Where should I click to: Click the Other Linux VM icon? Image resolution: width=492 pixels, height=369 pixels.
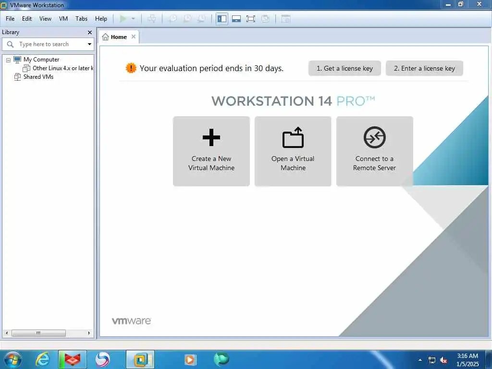click(x=27, y=68)
